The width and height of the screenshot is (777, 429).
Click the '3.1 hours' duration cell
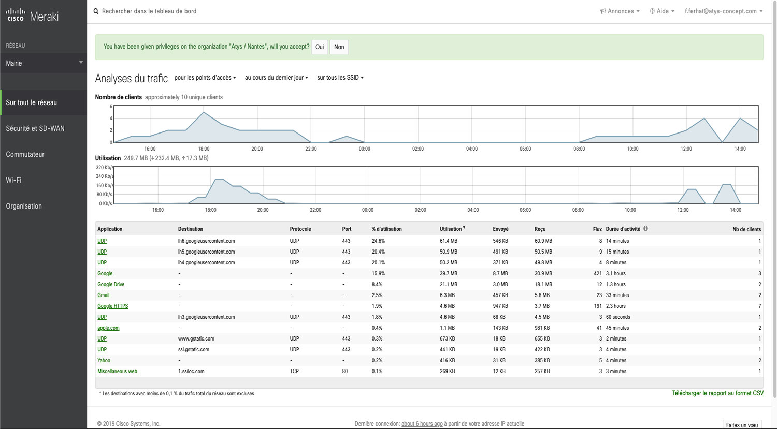point(616,273)
